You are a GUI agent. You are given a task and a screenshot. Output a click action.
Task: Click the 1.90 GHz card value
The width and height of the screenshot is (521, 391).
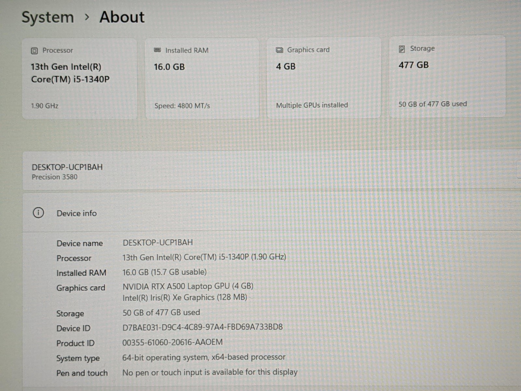coord(45,106)
